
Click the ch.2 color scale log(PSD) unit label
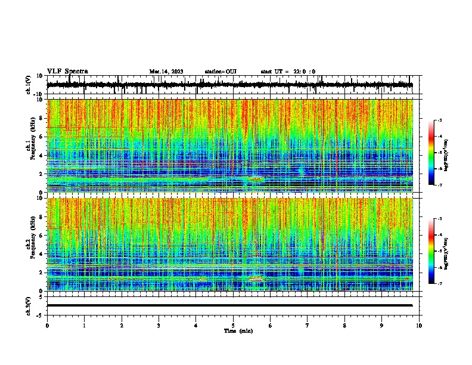[x=446, y=254]
